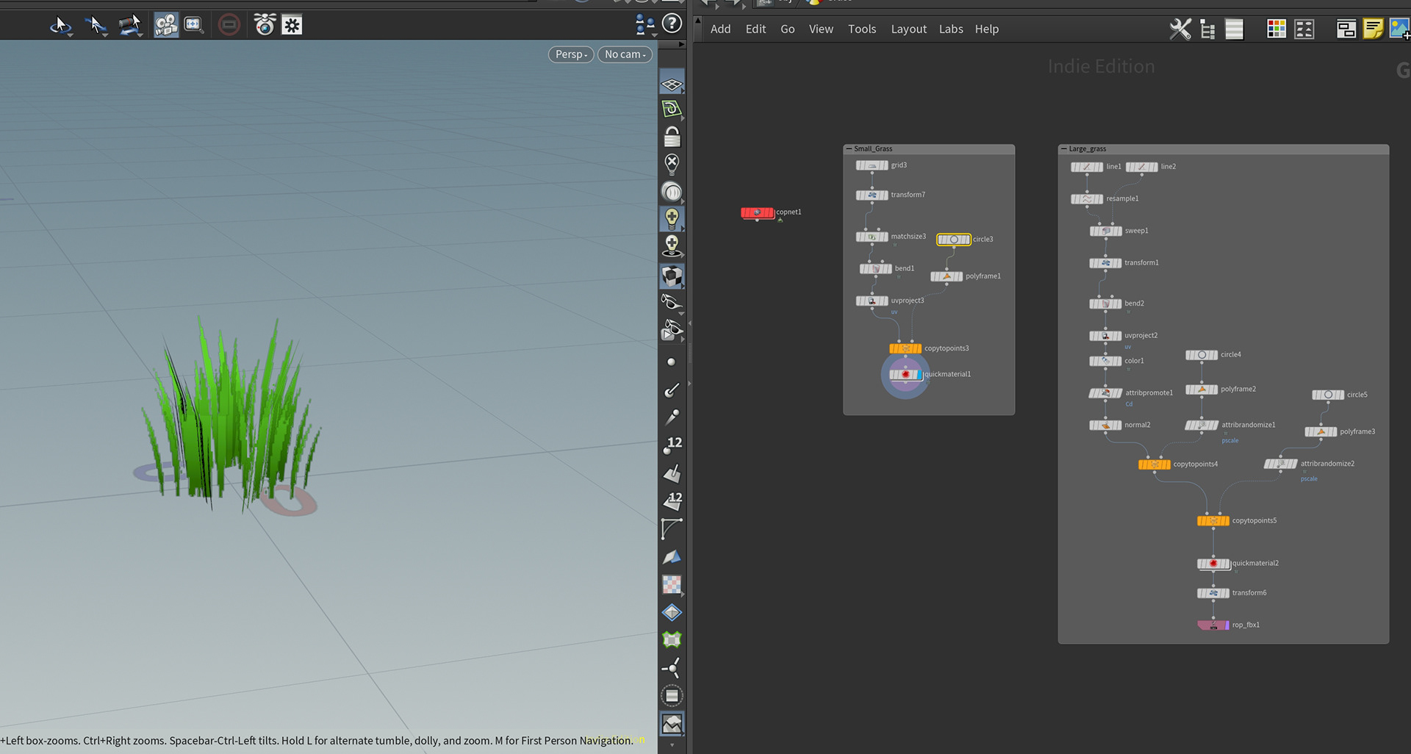Select the orange copytopoints3 node
This screenshot has width=1411, height=754.
point(905,348)
